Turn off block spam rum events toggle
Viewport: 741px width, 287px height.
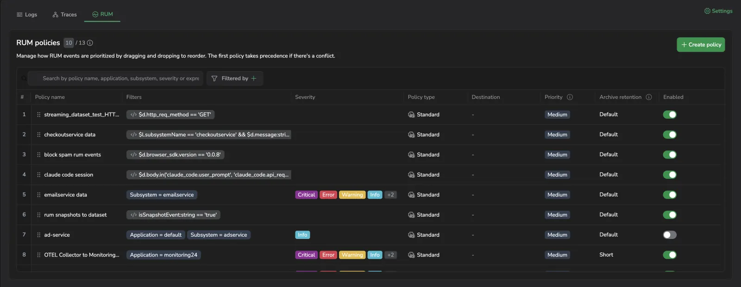point(670,155)
